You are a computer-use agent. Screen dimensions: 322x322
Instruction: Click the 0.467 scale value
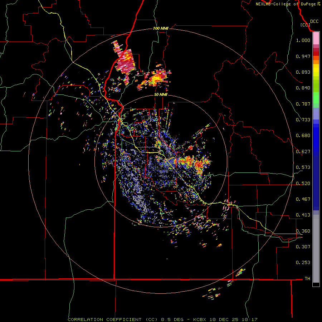coord(303,199)
